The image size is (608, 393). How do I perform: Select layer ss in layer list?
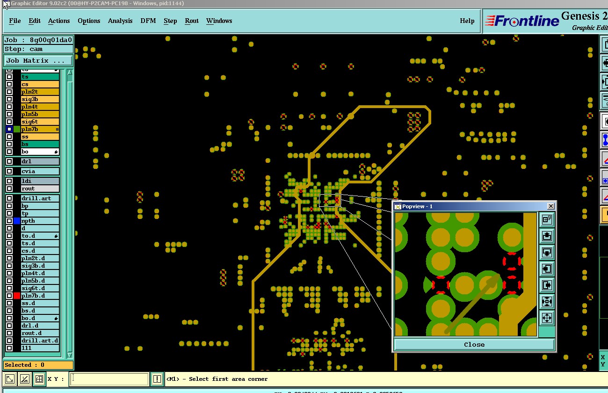(40, 137)
